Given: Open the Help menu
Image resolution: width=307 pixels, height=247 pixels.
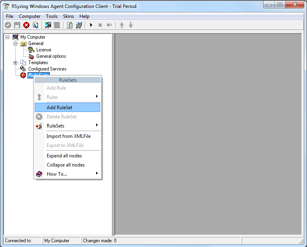Looking at the screenshot, I should click(x=84, y=16).
